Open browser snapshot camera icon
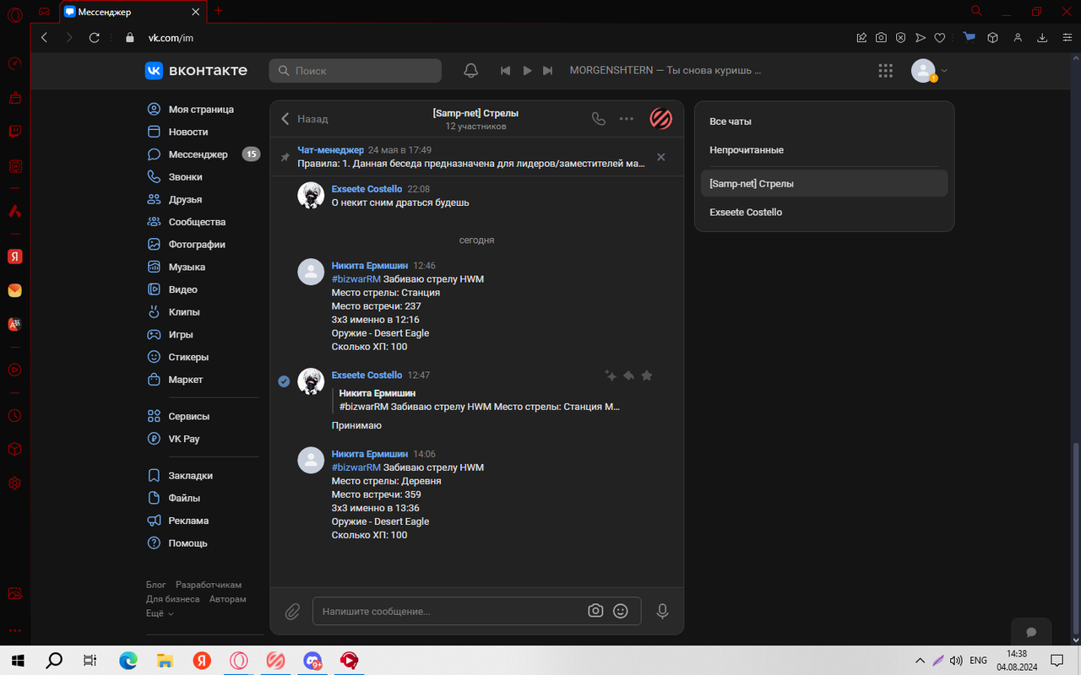Screen dimensions: 1081x675 point(881,37)
